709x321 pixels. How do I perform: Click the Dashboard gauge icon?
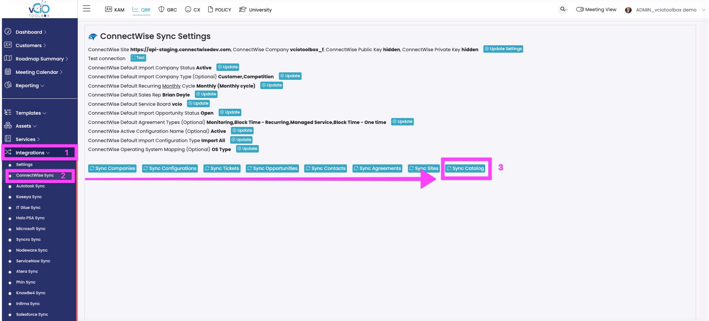(x=8, y=32)
